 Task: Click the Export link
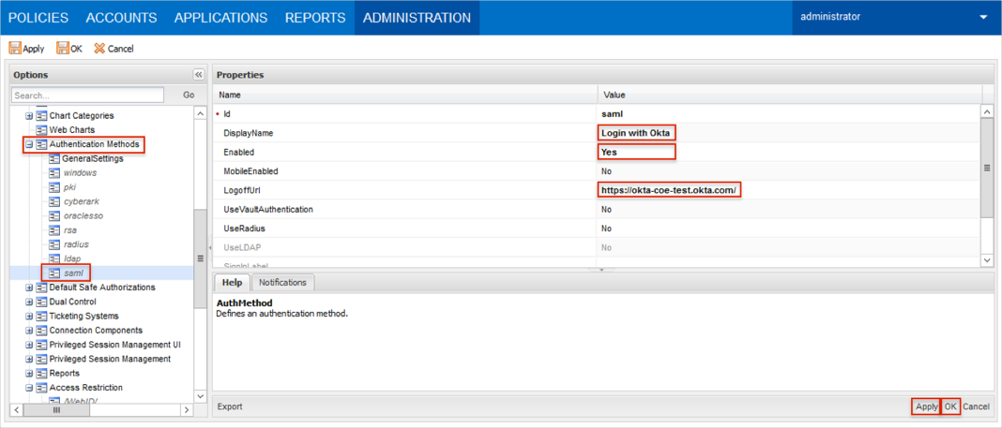tap(230, 406)
